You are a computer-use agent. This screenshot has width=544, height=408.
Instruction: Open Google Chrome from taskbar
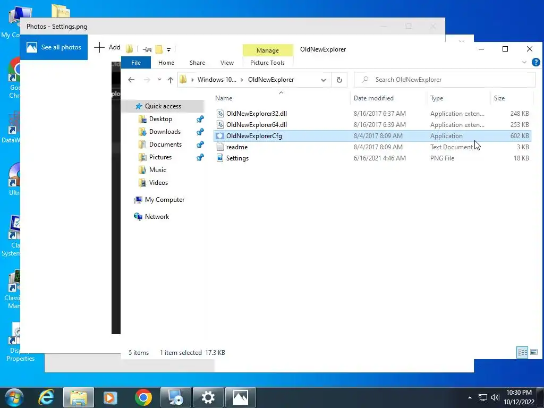143,397
